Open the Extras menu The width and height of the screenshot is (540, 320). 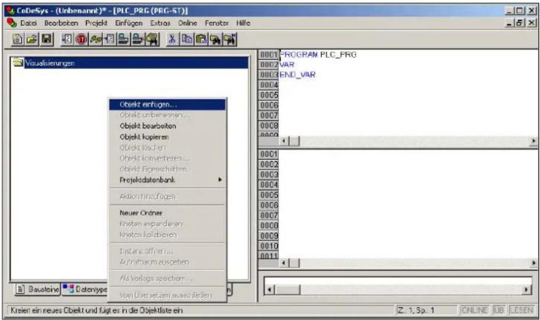pyautogui.click(x=160, y=23)
